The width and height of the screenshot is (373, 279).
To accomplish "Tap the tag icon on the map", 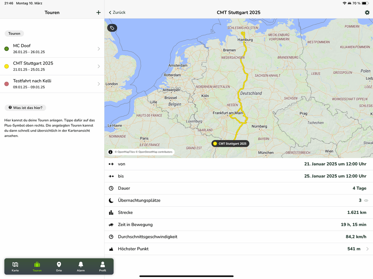I will coord(112,28).
